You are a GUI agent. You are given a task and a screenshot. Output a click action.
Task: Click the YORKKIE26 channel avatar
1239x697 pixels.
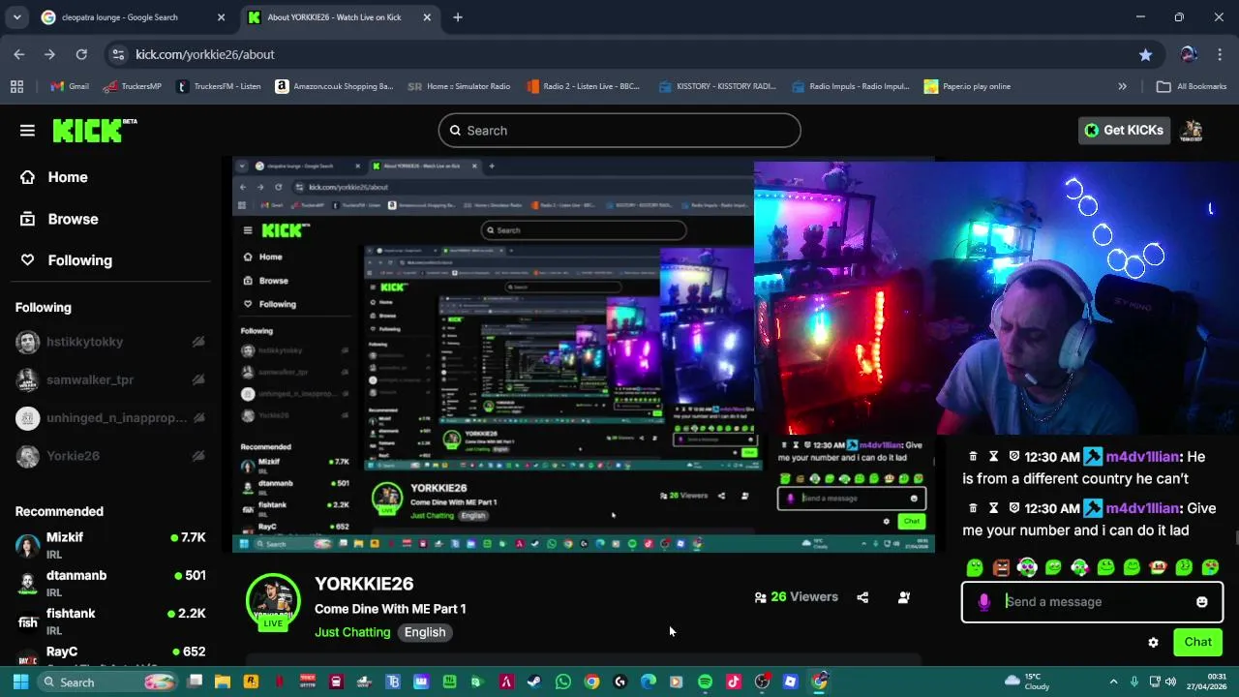(273, 602)
